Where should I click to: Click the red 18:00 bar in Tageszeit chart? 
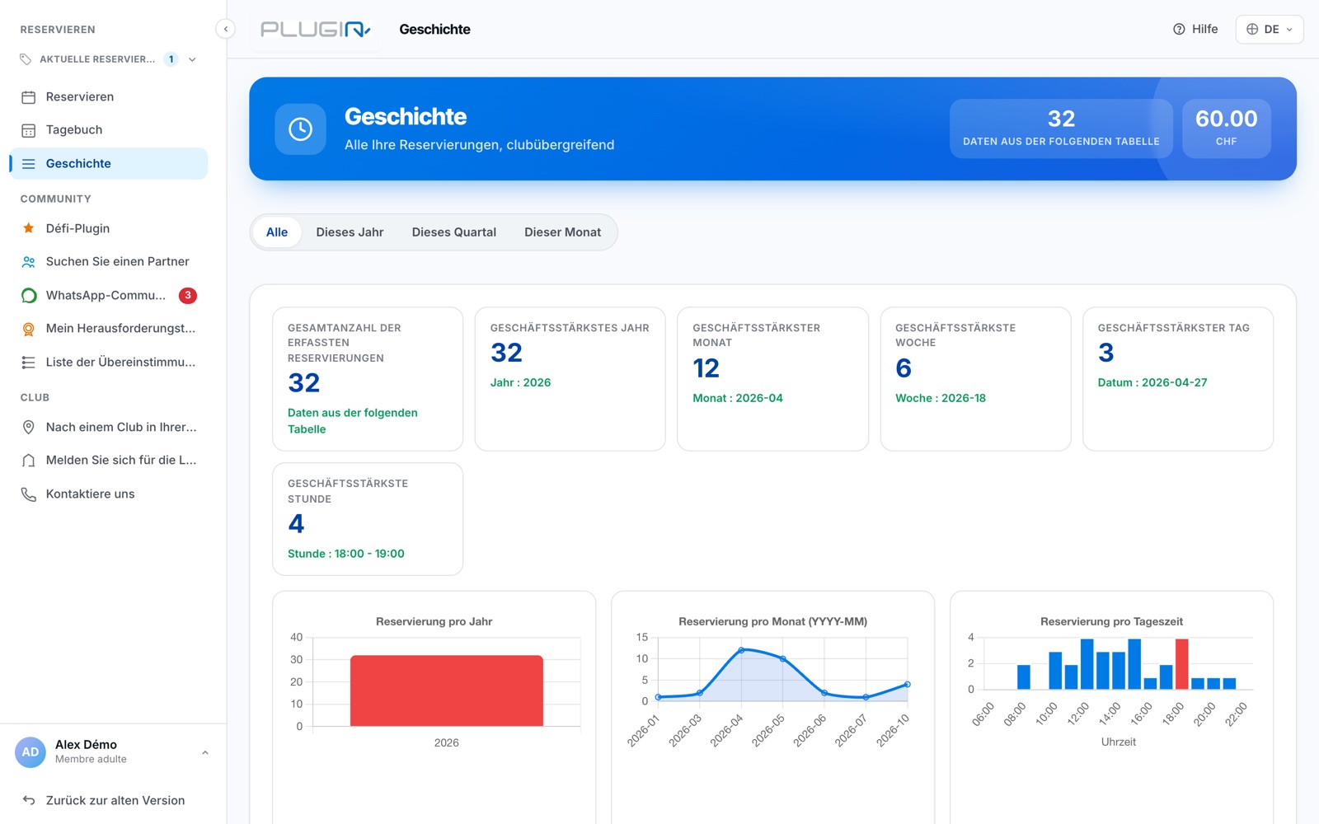1181,664
